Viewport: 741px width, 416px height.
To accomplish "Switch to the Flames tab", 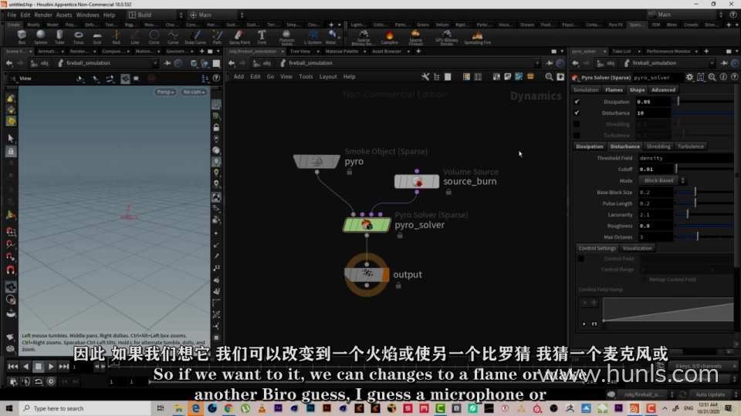I will point(614,89).
